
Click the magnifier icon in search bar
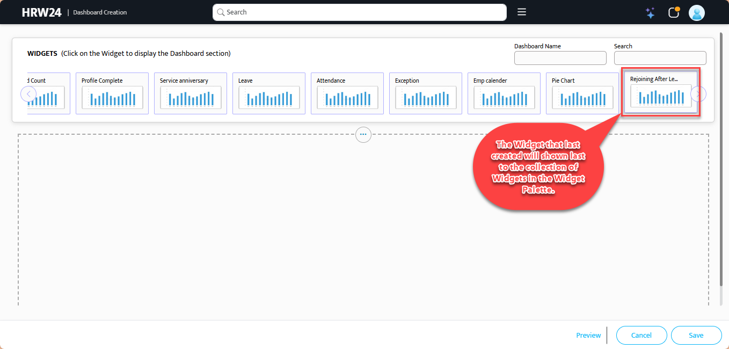pos(221,12)
